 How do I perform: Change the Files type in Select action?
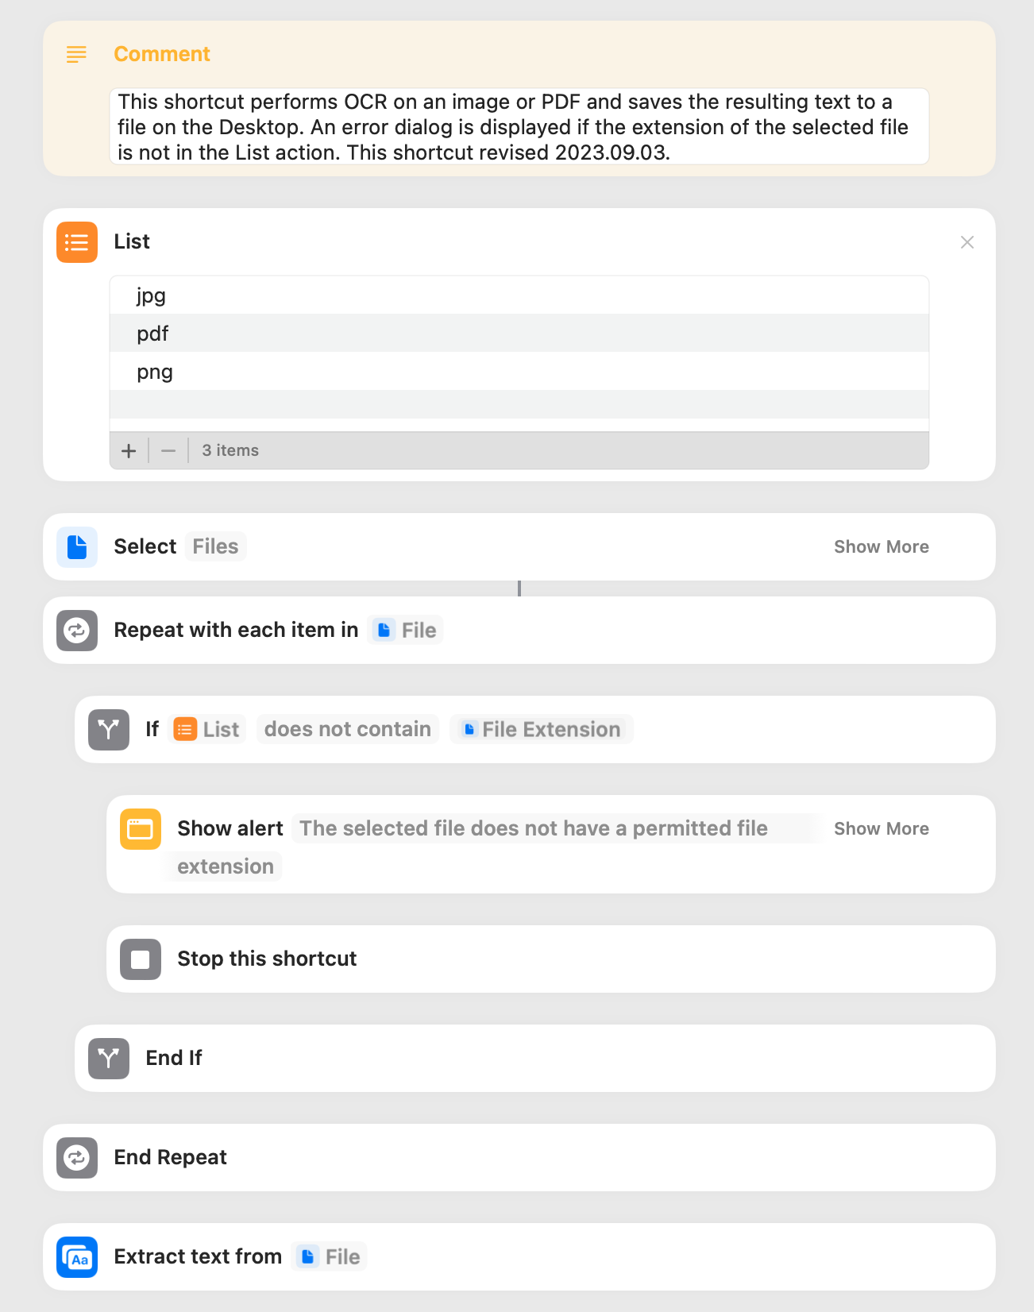pos(215,547)
